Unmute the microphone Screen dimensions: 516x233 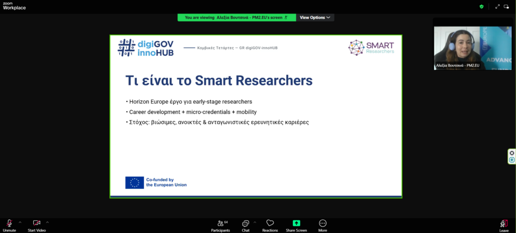(9, 223)
